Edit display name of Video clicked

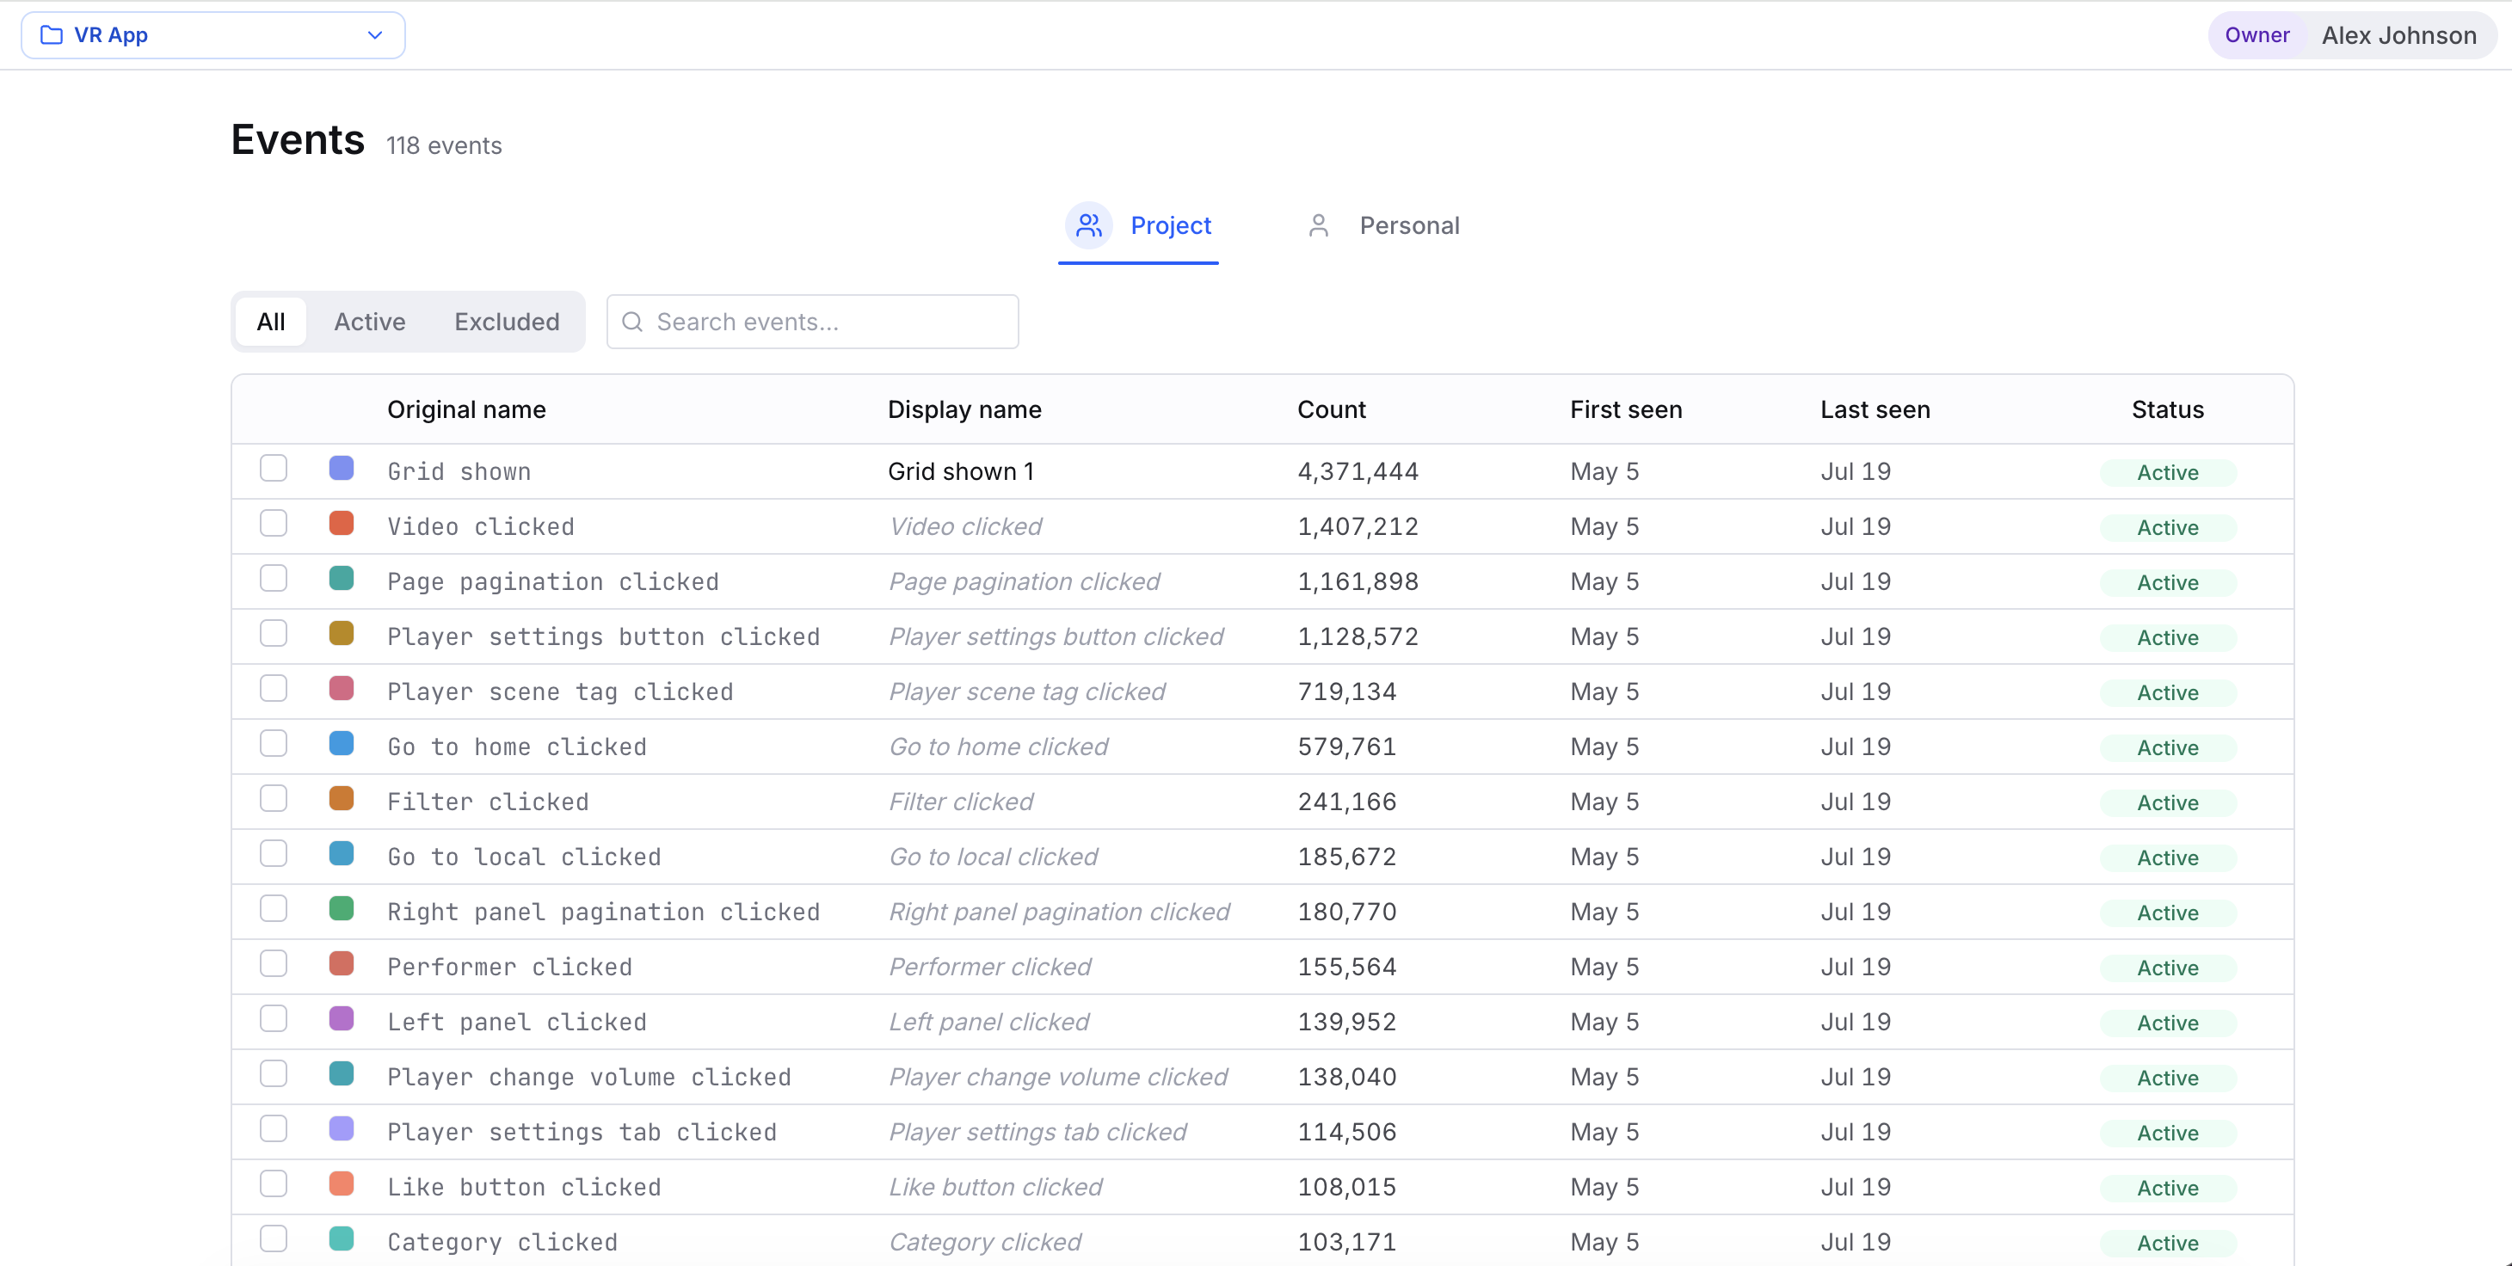click(x=964, y=527)
